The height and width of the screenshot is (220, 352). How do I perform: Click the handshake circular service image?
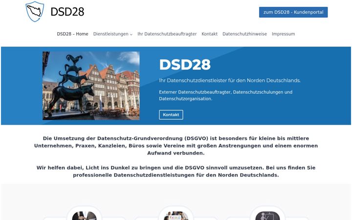(x=85, y=216)
